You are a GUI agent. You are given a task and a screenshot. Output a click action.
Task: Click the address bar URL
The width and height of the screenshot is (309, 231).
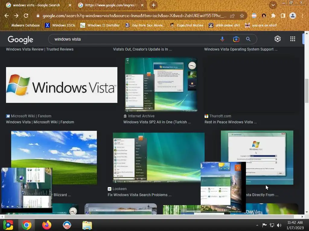tap(134, 16)
